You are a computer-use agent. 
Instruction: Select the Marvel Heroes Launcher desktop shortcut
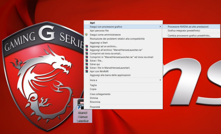(x=83, y=110)
